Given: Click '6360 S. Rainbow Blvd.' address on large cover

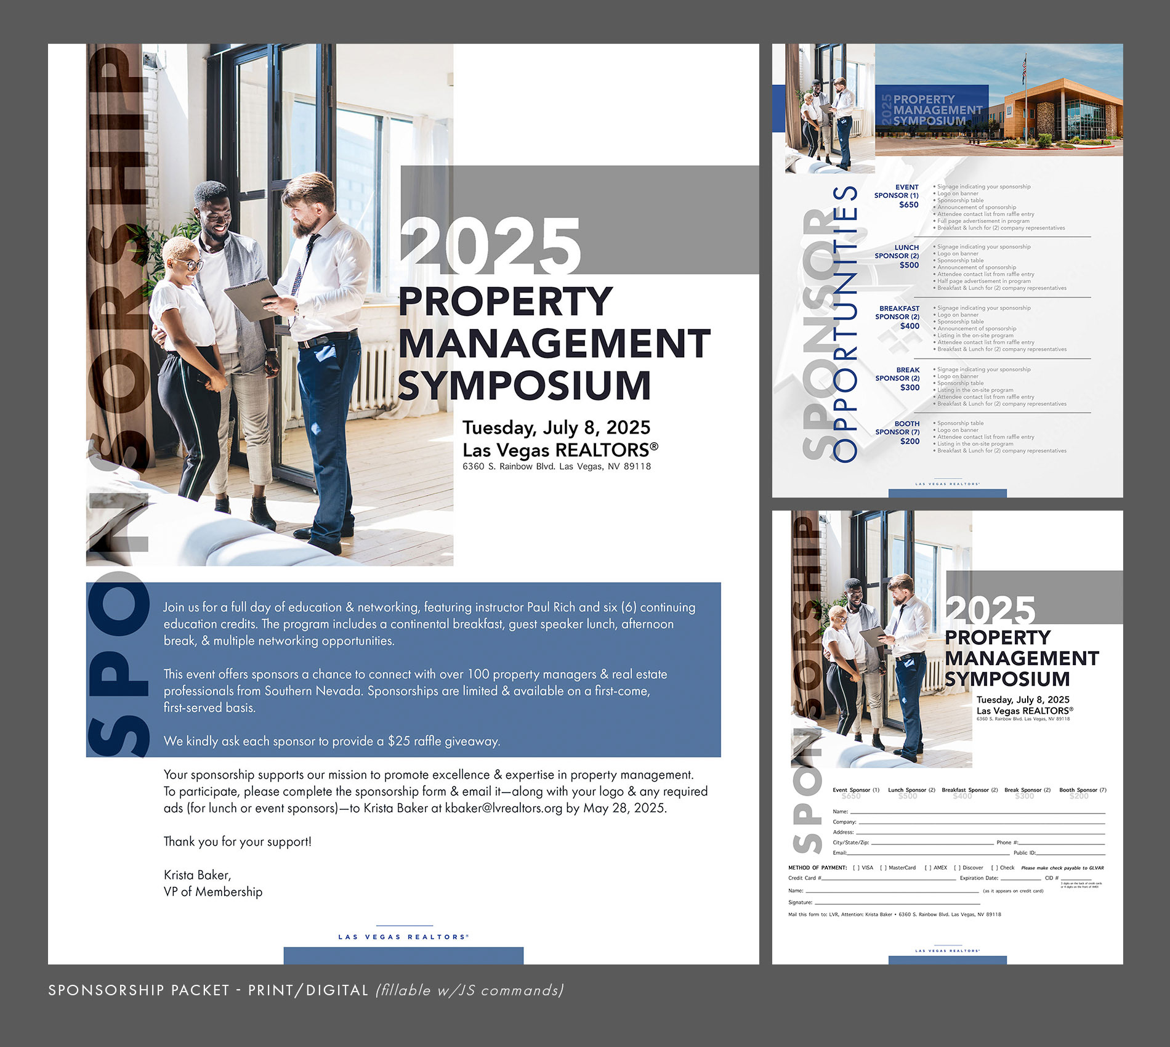Looking at the screenshot, I should tap(556, 466).
